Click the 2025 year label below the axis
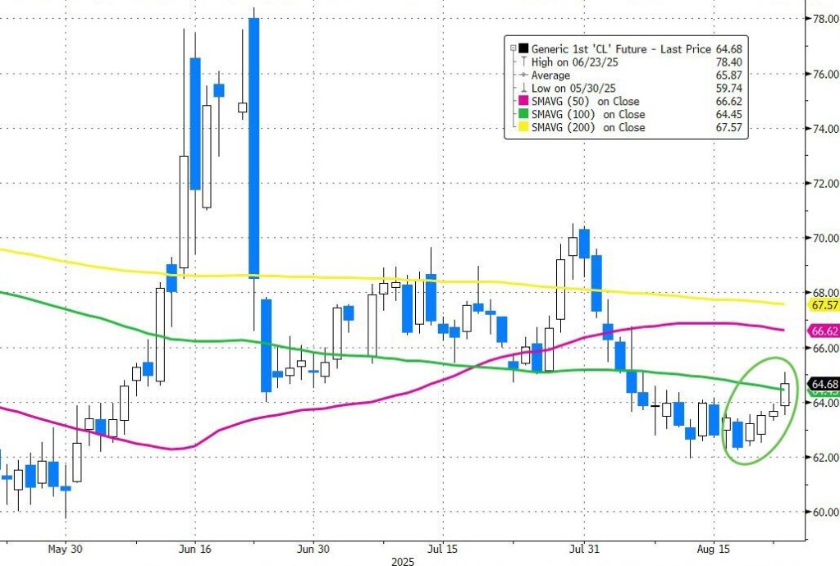Viewport: 840px width, 566px height. pos(402,561)
